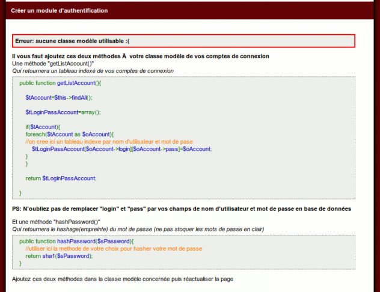The height and width of the screenshot is (292, 380).
Task: Click the italic text about indexed accounts table
Action: [93, 70]
